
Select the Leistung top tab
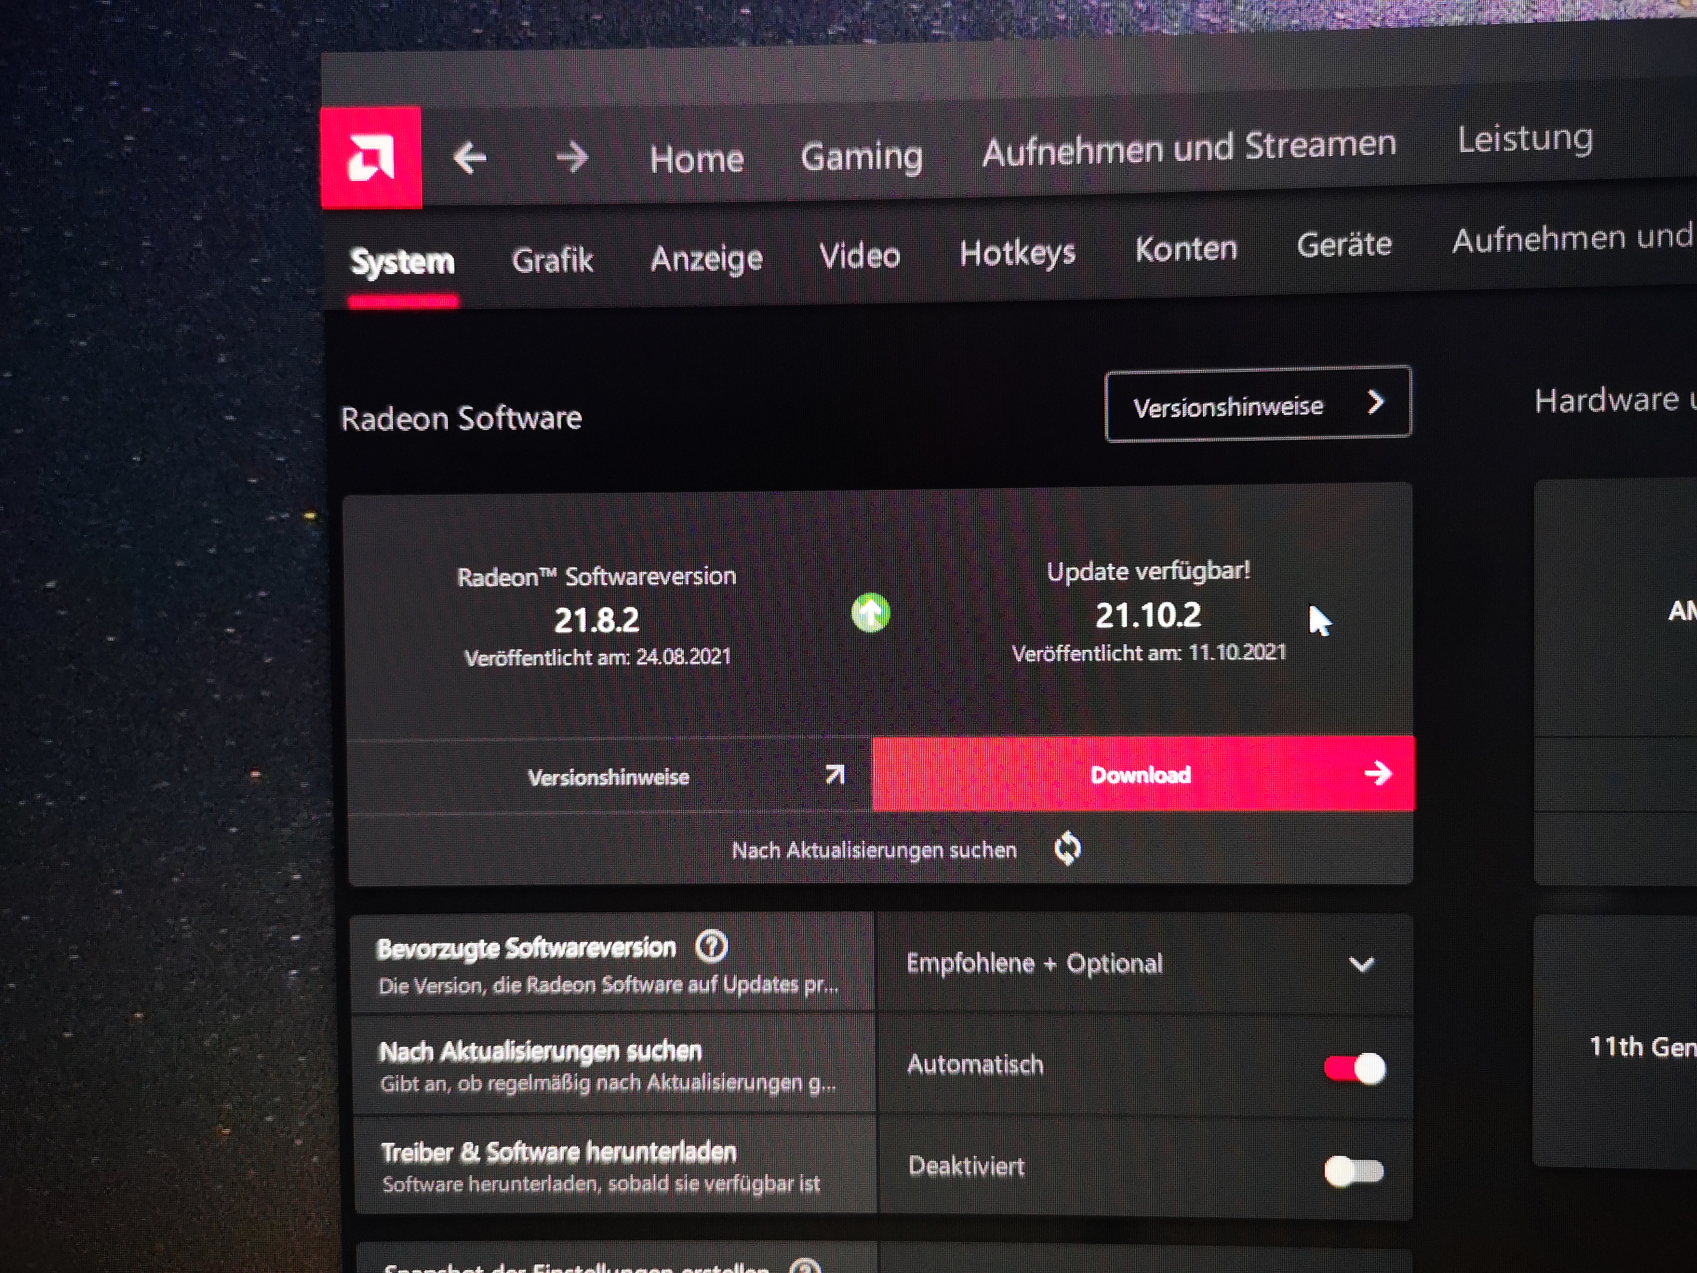click(x=1524, y=140)
